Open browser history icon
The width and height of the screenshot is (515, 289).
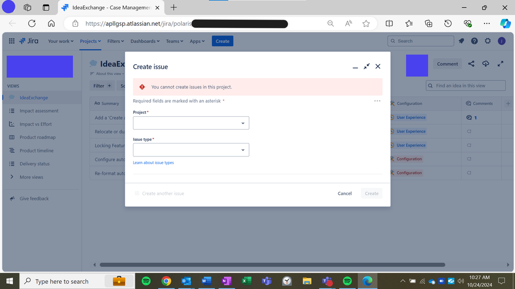click(448, 24)
